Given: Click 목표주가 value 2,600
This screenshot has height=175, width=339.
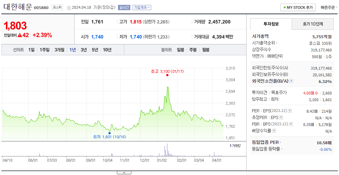Looking at the screenshot, I should coord(327,93).
